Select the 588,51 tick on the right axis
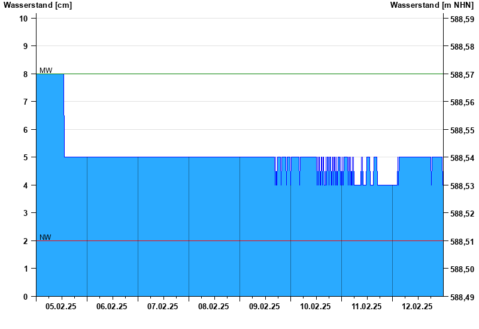This screenshot has height=329, width=479. coord(462,242)
